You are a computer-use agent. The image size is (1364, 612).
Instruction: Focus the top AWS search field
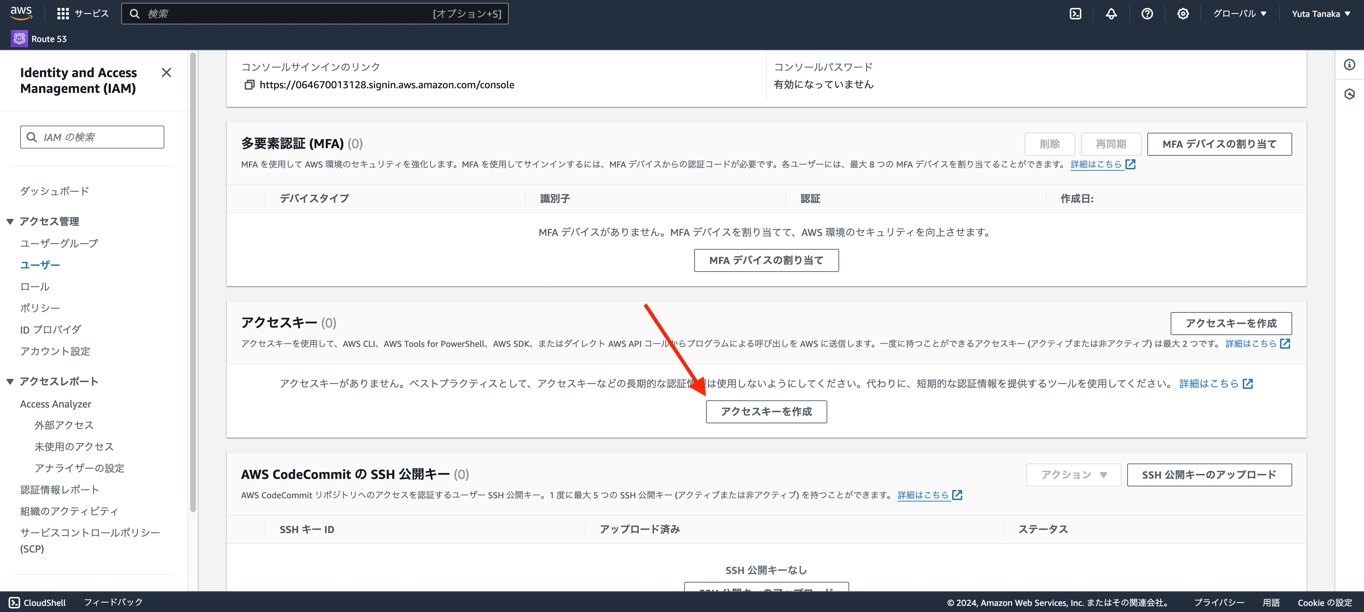coord(315,14)
